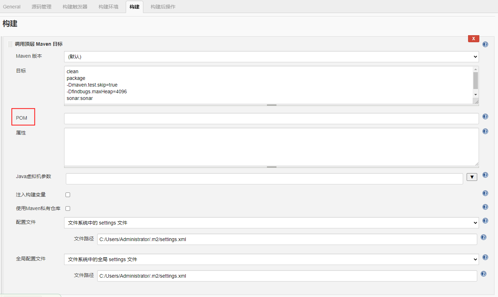This screenshot has width=498, height=297.
Task: Click the sonar:sonar line in goals
Action: click(80, 98)
